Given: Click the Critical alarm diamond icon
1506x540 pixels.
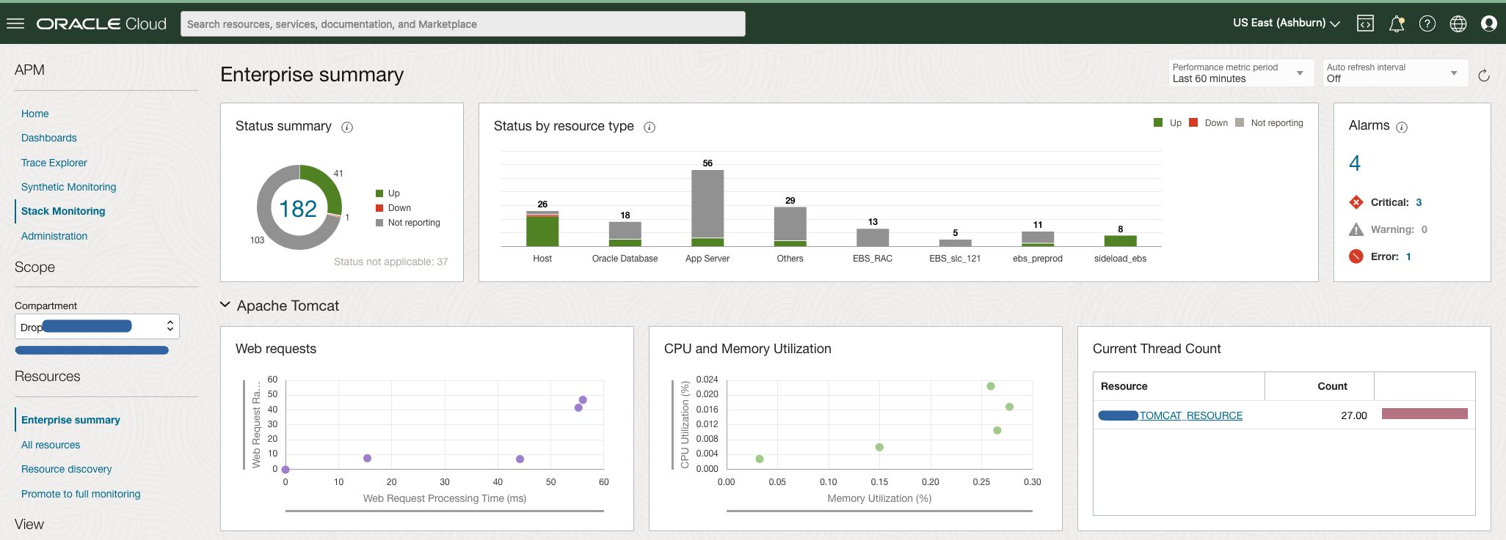Looking at the screenshot, I should pyautogui.click(x=1356, y=202).
